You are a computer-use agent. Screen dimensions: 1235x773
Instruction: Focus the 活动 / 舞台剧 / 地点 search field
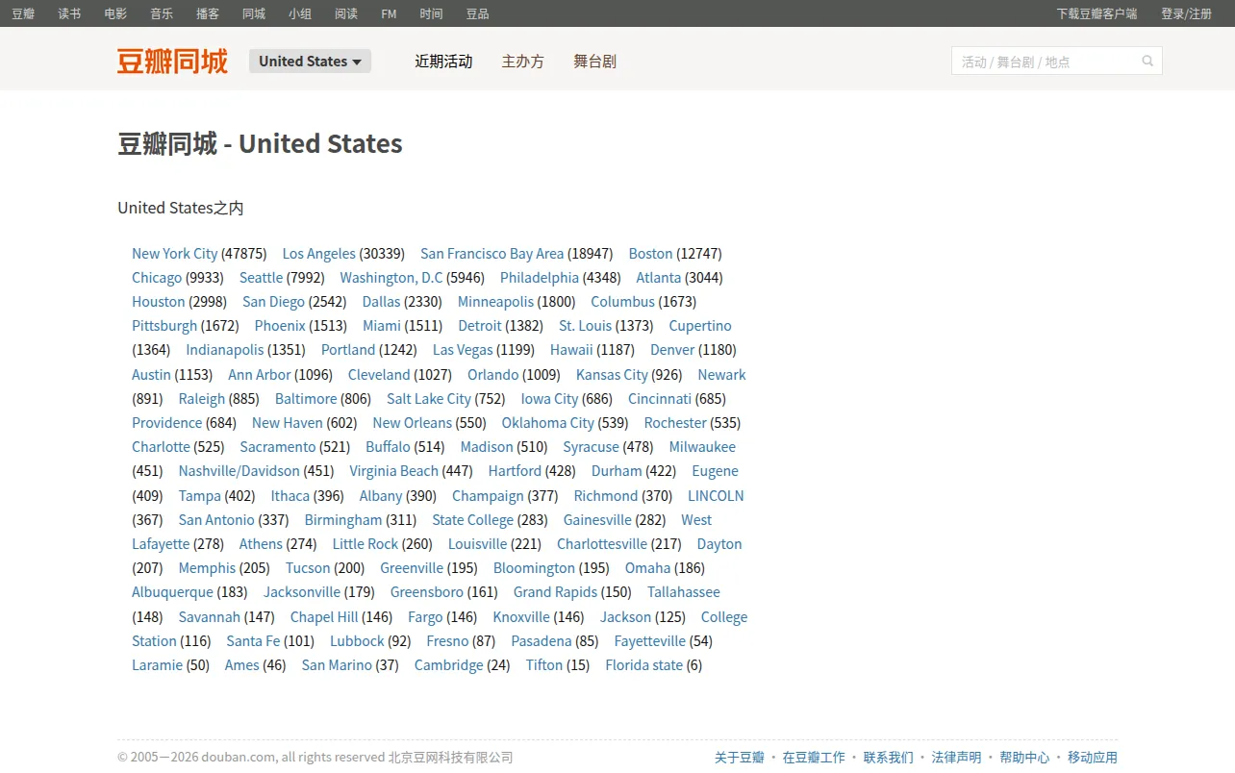point(1045,61)
